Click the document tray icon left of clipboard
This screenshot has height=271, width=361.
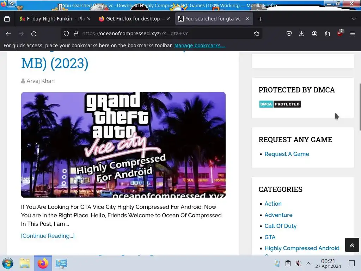click(x=277, y=263)
